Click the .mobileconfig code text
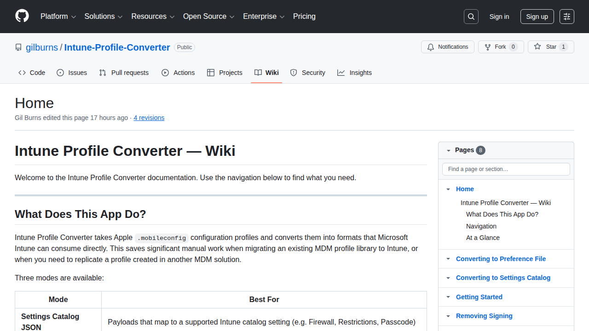 pyautogui.click(x=162, y=238)
